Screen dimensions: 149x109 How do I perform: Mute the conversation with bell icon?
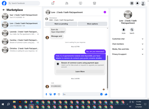[x=124, y=30]
